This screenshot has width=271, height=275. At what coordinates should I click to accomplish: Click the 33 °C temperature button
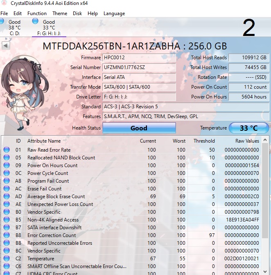[x=248, y=128]
